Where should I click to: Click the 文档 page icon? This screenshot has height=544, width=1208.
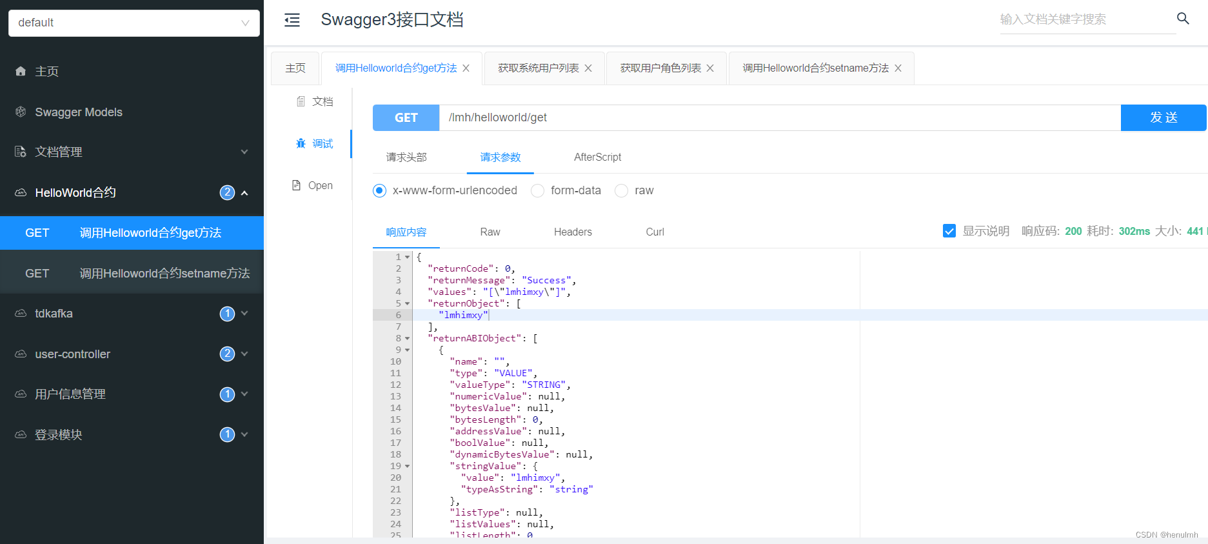301,101
